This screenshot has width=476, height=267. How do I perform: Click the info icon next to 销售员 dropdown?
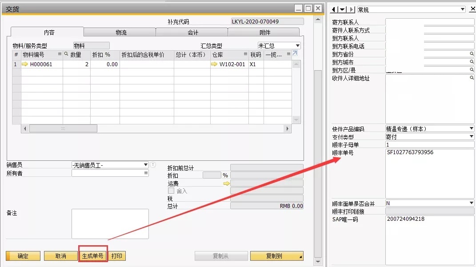tap(153, 165)
